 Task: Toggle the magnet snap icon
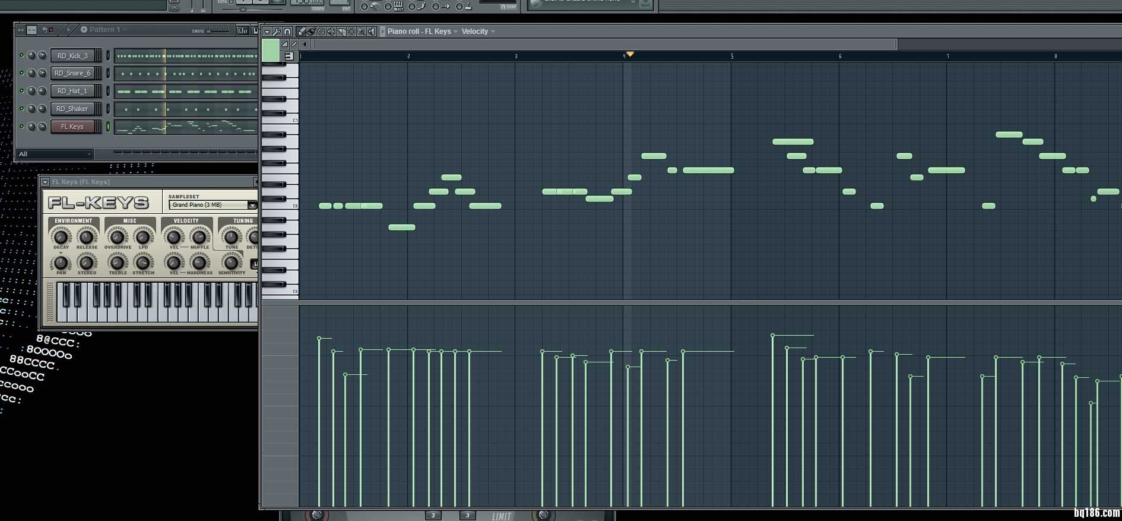[287, 31]
